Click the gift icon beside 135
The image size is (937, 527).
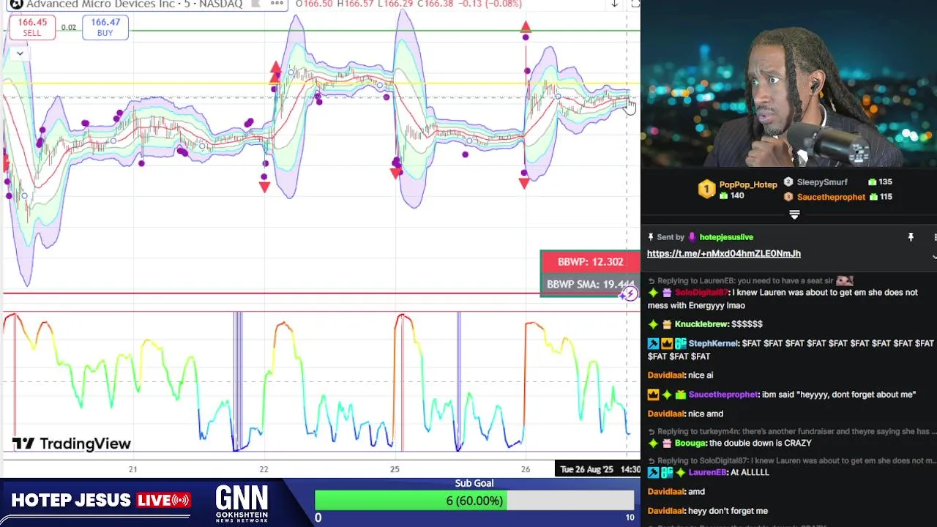coord(872,182)
